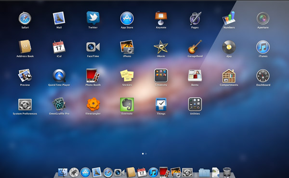The height and width of the screenshot is (178, 289).
Task: Open the Creativity folder
Action: click(x=161, y=76)
